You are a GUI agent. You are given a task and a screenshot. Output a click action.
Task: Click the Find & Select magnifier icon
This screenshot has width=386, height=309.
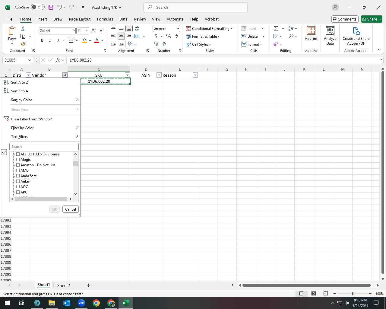pyautogui.click(x=291, y=36)
